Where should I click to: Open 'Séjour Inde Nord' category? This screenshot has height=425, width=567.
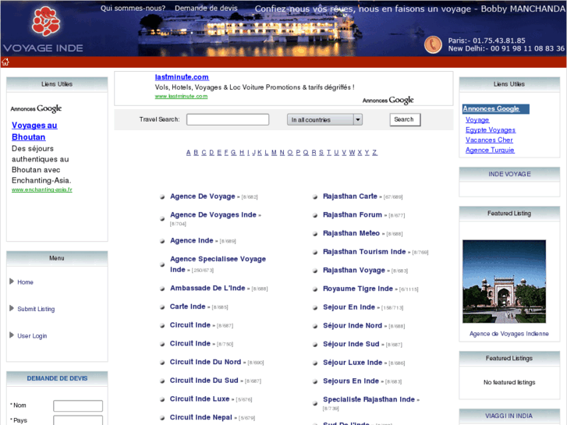[x=353, y=325]
